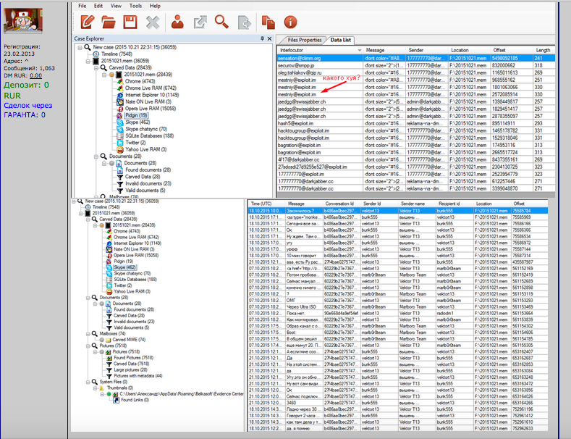Select Chrome (4743) icon in upper tree

[x=120, y=81]
